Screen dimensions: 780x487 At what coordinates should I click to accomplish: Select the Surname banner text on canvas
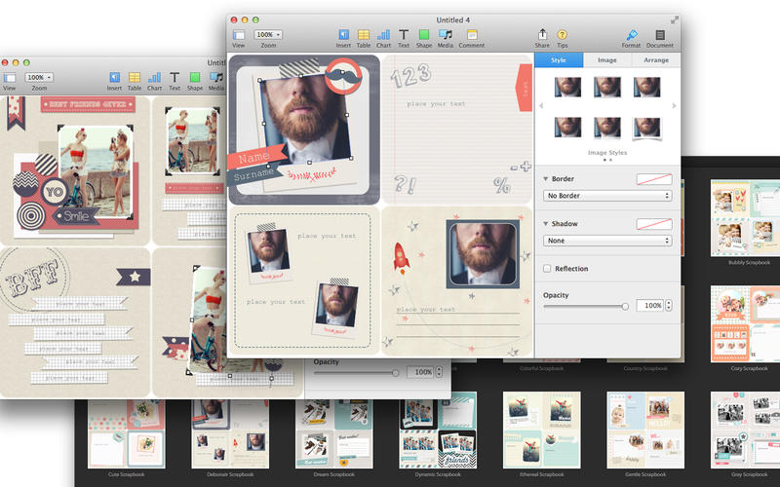tap(253, 174)
